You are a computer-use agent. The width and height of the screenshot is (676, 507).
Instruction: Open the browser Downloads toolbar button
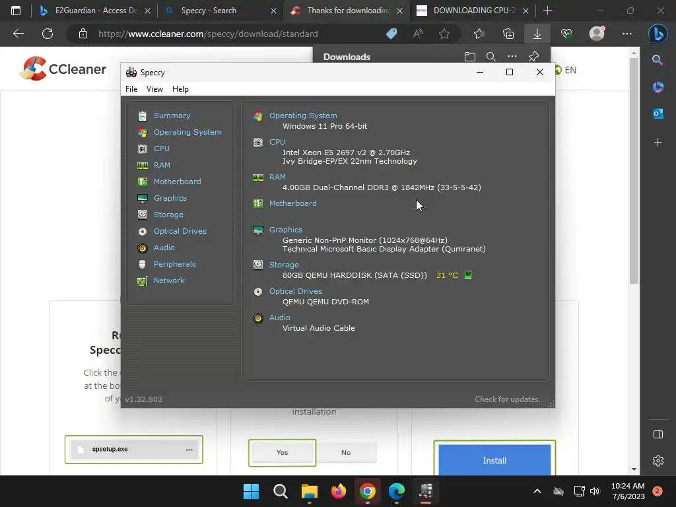click(x=537, y=34)
